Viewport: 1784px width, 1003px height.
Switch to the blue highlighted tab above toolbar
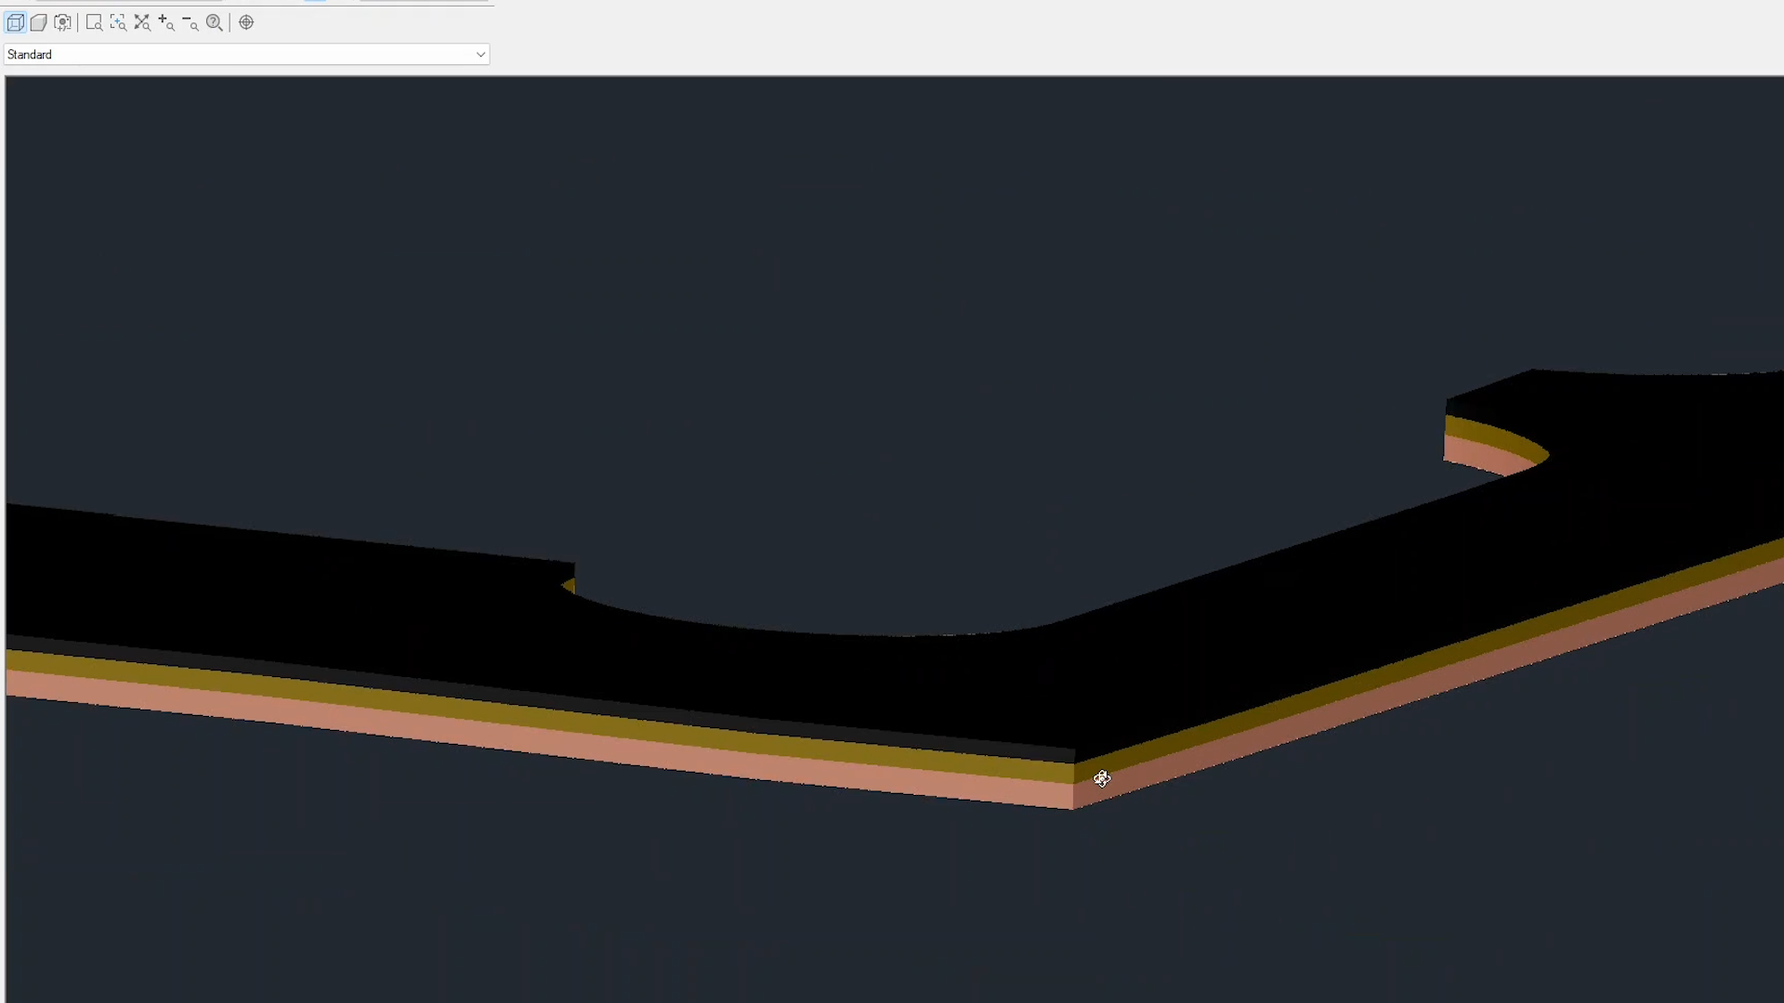pos(316,2)
